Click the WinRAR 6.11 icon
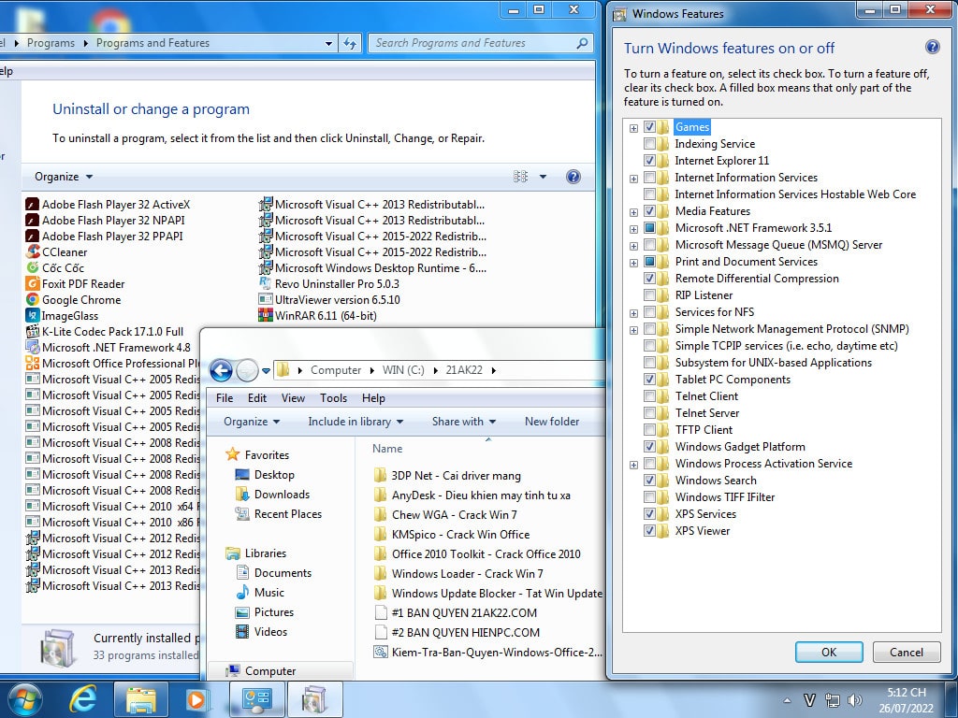 point(266,316)
